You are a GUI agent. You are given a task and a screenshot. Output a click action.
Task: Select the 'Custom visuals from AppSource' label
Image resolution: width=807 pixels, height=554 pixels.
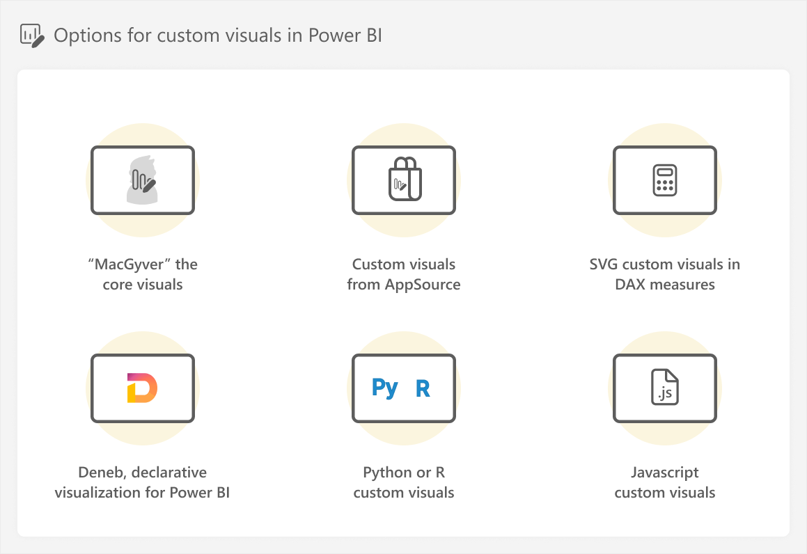[x=404, y=274]
